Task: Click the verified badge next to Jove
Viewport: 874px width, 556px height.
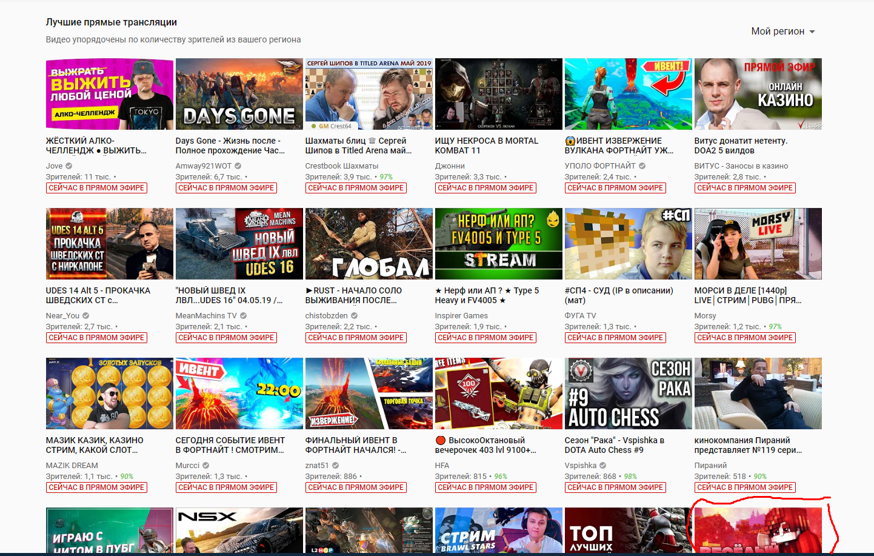Action: (x=69, y=166)
